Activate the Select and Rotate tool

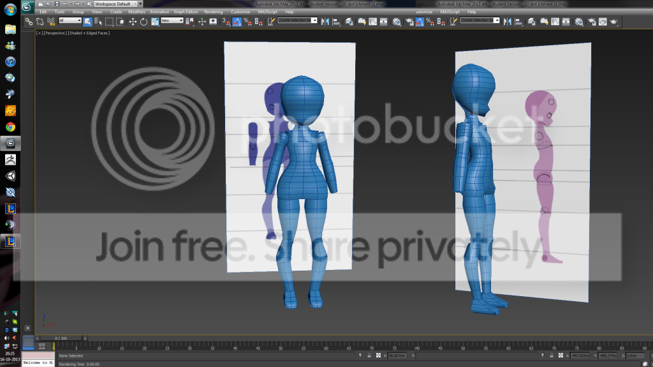click(143, 22)
